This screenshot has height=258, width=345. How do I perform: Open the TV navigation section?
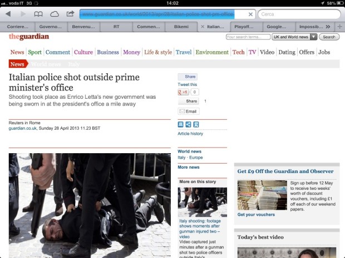[x=253, y=52]
